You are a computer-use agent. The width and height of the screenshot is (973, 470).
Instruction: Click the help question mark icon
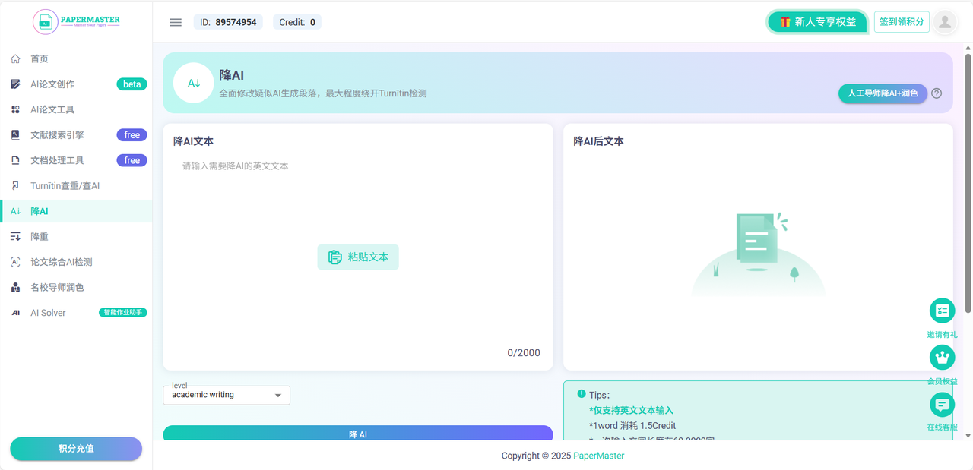pos(937,93)
